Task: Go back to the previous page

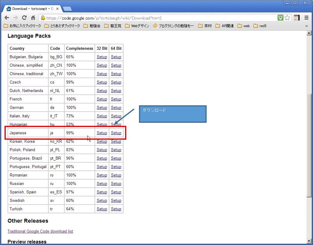Action: 7,18
